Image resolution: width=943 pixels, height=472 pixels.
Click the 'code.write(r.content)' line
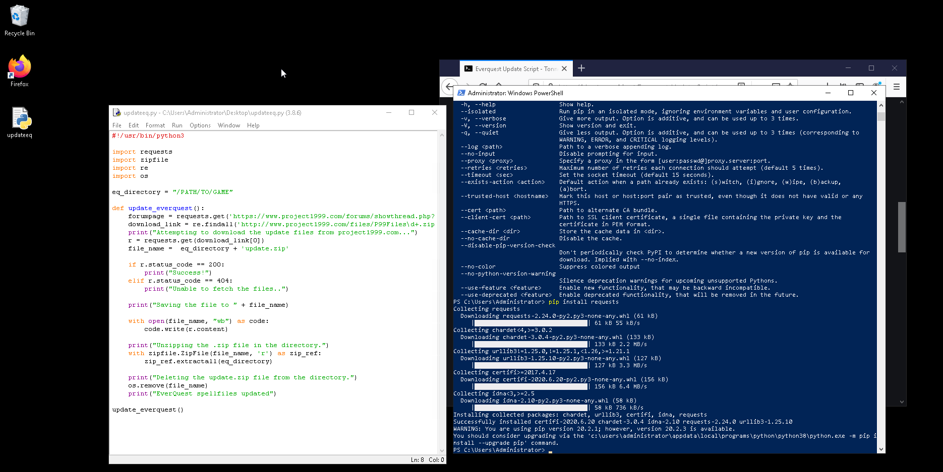(x=186, y=329)
